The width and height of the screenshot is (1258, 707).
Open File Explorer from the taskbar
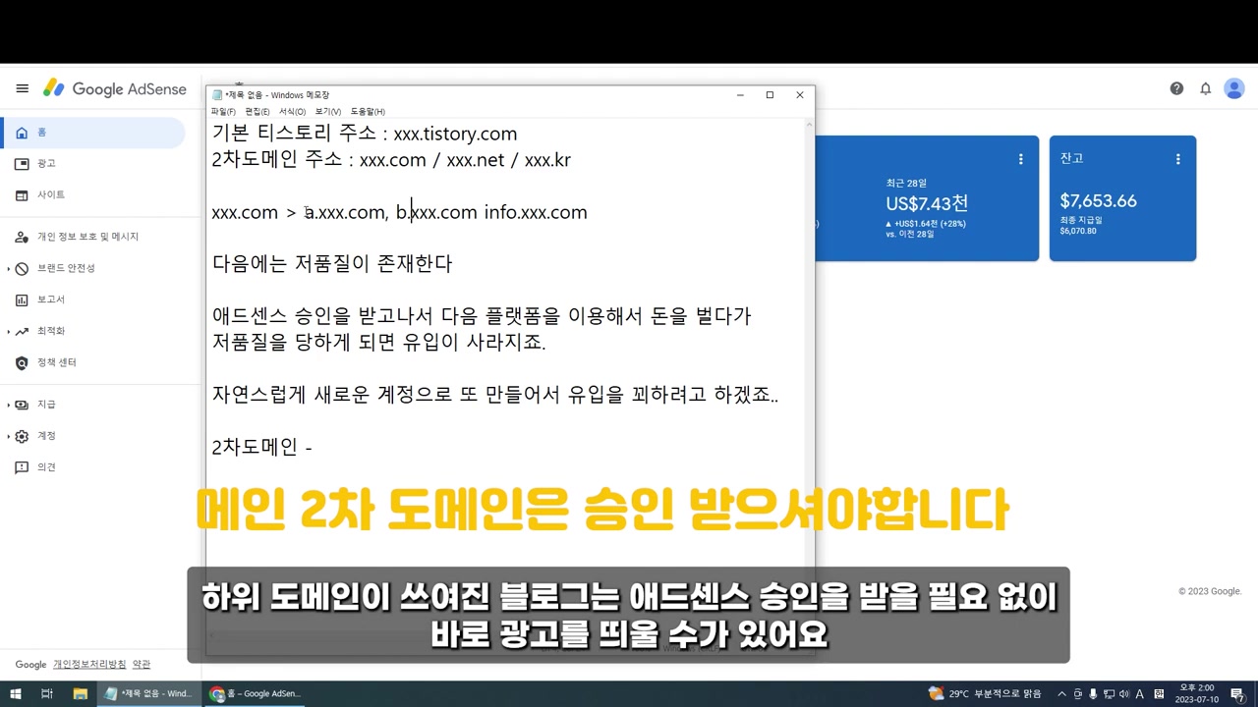click(81, 694)
